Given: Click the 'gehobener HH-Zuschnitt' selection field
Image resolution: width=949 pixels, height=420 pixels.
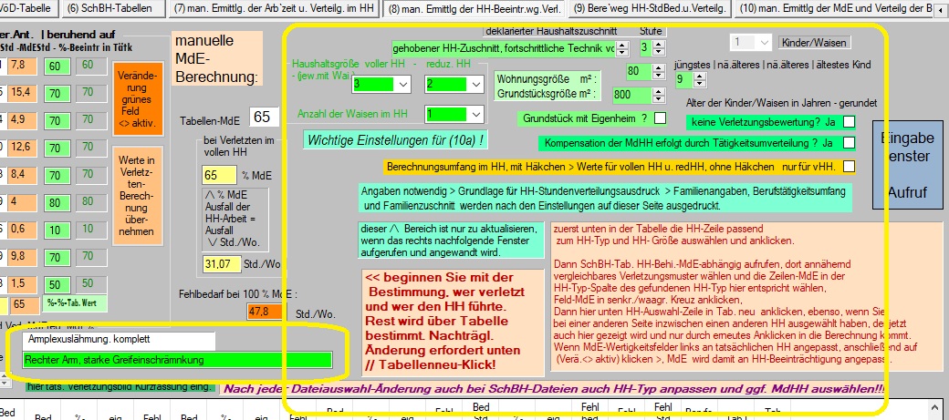Looking at the screenshot, I should (x=504, y=48).
